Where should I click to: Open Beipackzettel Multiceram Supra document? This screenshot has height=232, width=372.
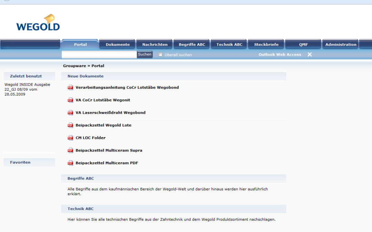[109, 150]
